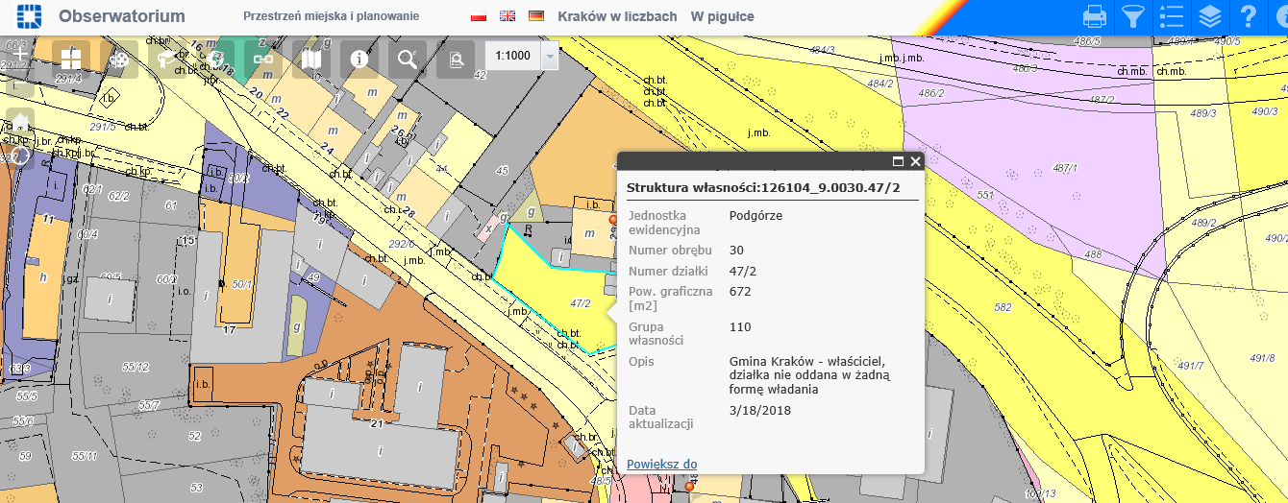Viewport: 1288px width, 503px height.
Task: Open the stacked layers panel icon
Action: point(1210,16)
